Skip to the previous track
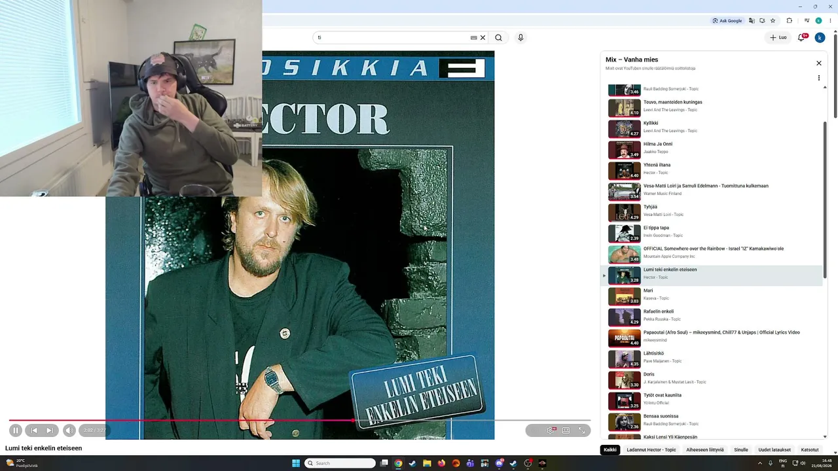 tap(34, 430)
